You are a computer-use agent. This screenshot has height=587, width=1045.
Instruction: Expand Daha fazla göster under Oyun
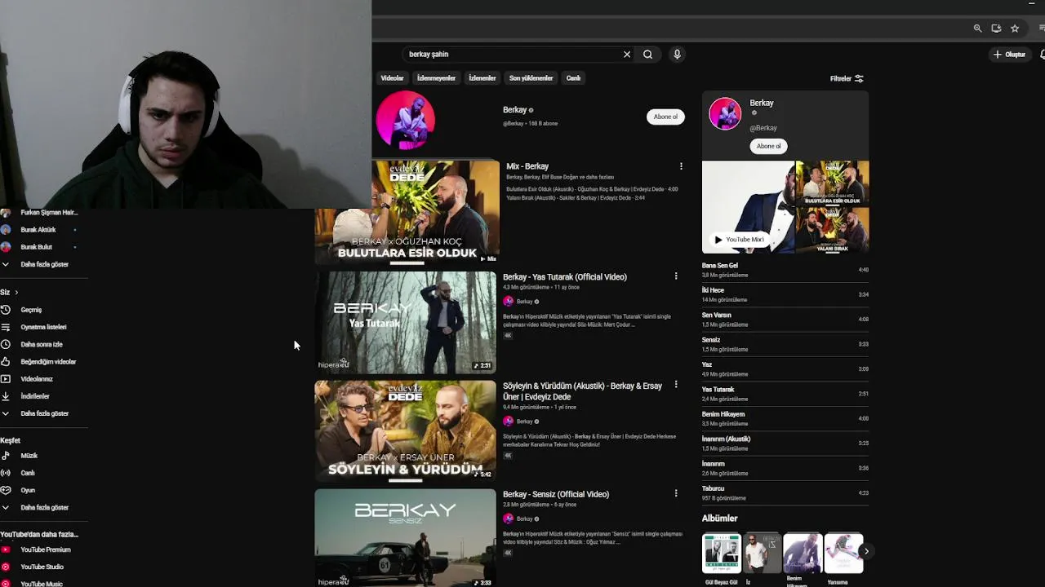(44, 507)
